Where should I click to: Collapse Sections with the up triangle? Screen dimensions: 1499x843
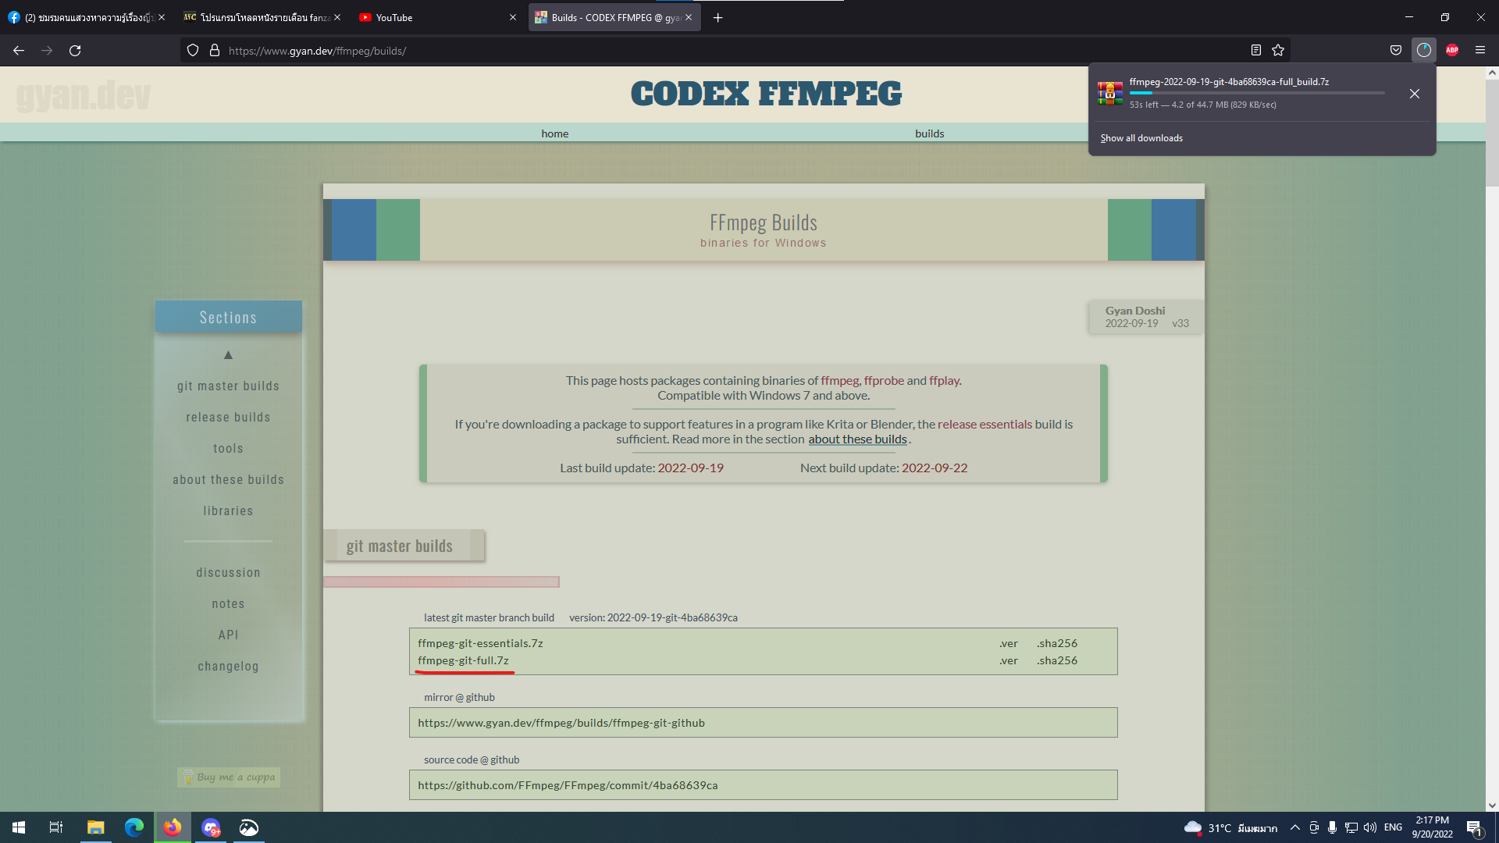coord(228,355)
